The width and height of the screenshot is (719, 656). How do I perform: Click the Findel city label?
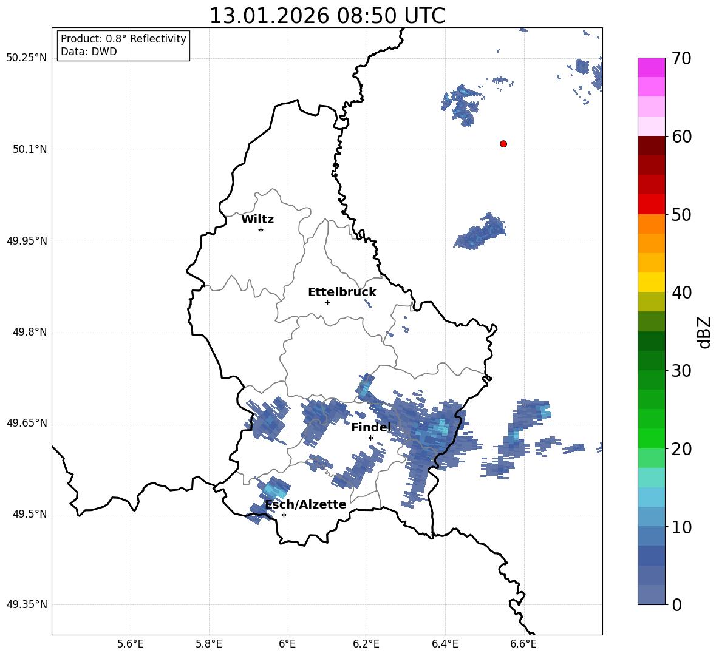pos(371,427)
